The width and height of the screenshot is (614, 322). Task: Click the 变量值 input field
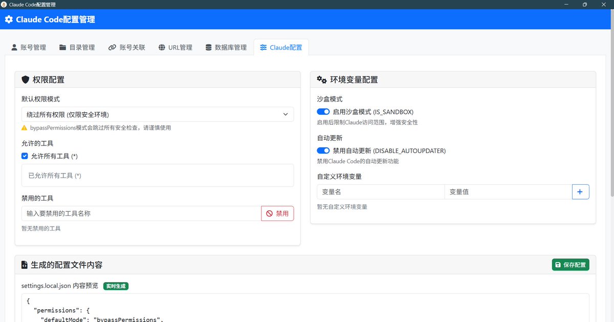[508, 192]
